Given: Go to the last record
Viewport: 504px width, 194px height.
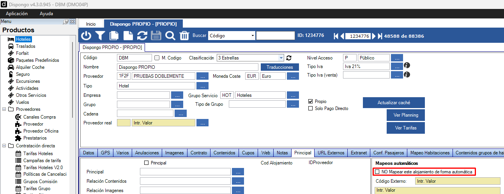Looking at the screenshot, I should click(x=380, y=36).
